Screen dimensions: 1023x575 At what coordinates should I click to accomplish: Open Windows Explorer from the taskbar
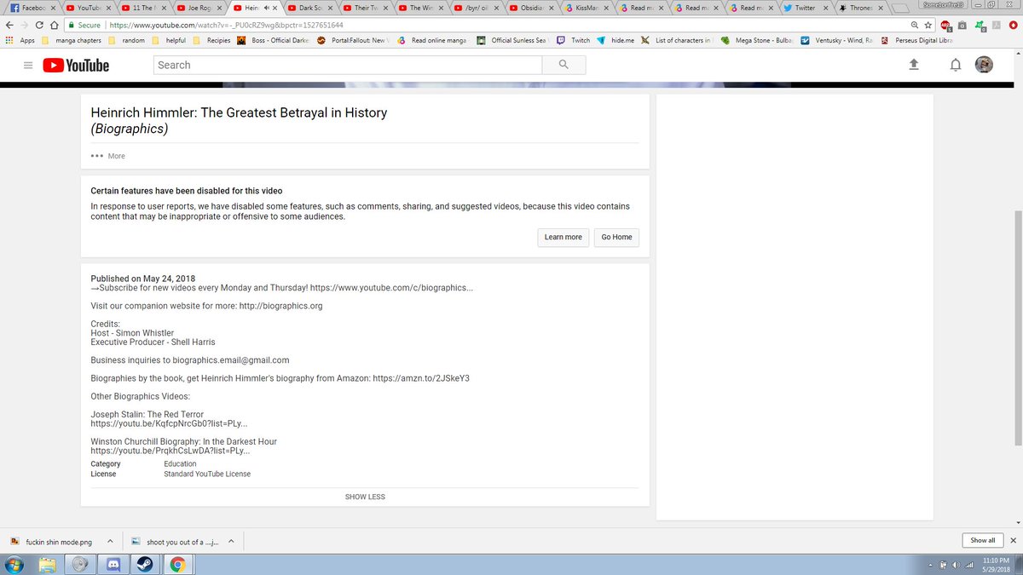tap(49, 564)
